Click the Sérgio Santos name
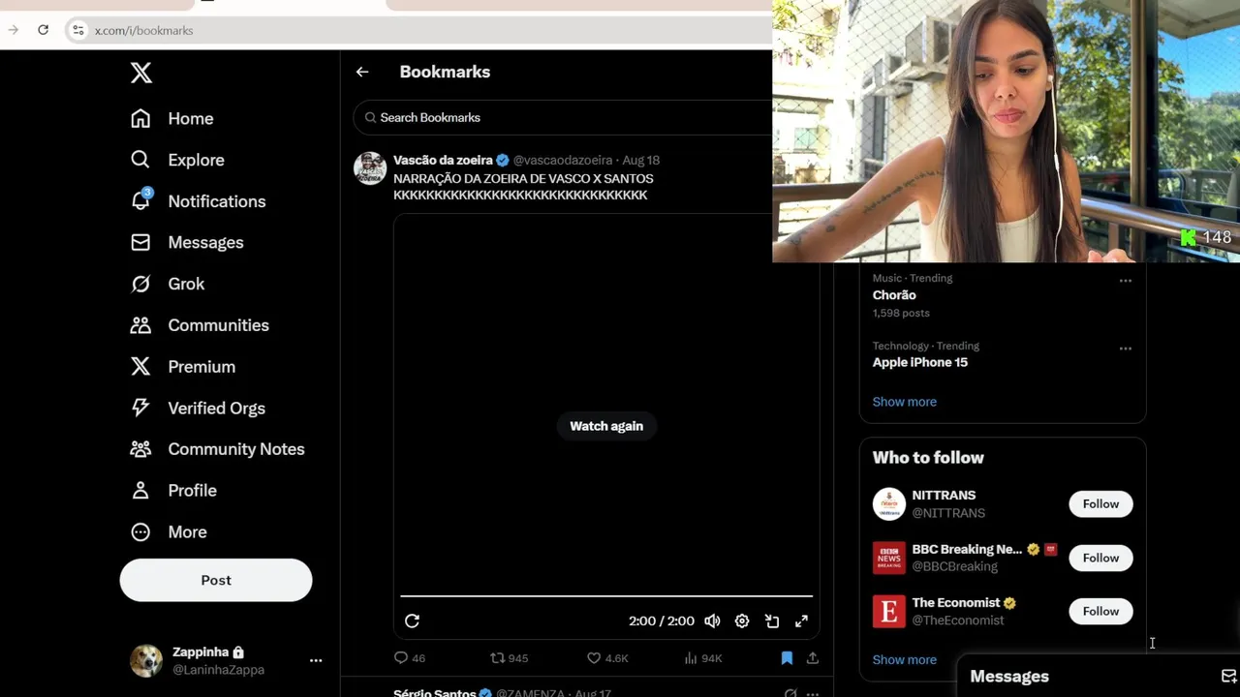The height and width of the screenshot is (697, 1240). point(435,693)
